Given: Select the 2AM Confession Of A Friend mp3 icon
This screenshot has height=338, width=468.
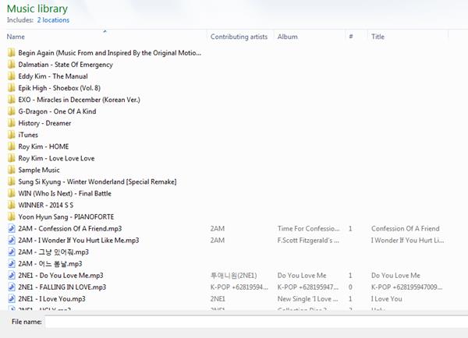Looking at the screenshot, I should [x=12, y=229].
